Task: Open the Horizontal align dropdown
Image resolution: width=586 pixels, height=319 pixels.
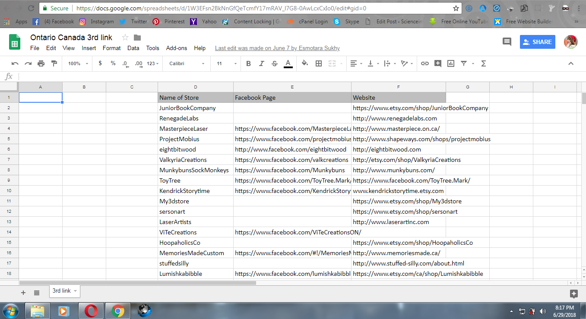Action: coord(356,63)
